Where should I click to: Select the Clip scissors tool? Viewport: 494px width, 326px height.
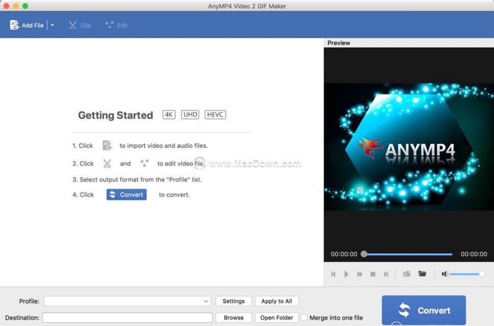click(80, 25)
